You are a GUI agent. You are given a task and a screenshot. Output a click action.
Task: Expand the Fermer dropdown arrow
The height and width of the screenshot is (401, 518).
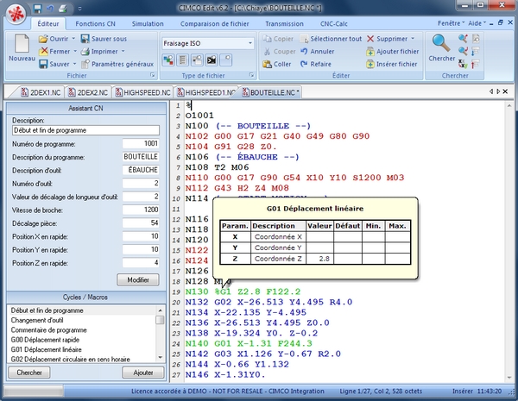[75, 51]
